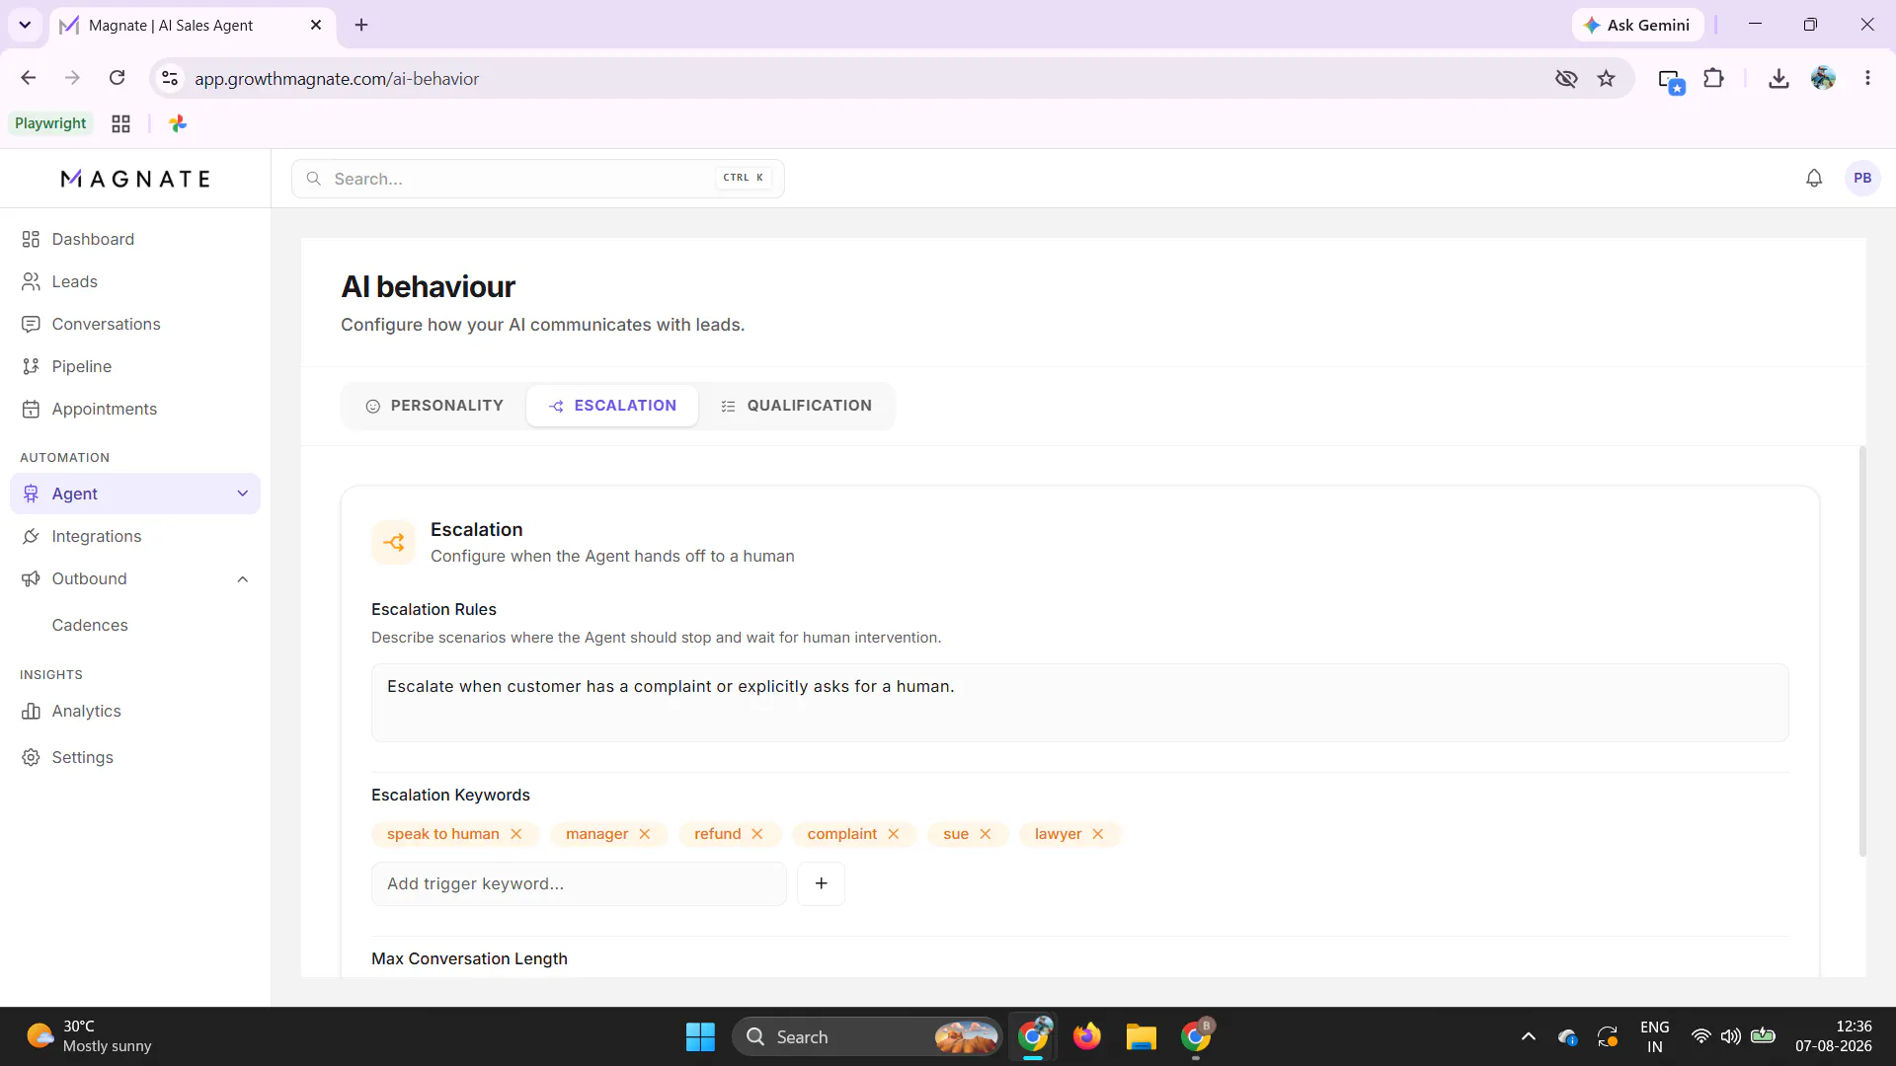Collapse the Outbound submenu chevron

click(x=243, y=579)
